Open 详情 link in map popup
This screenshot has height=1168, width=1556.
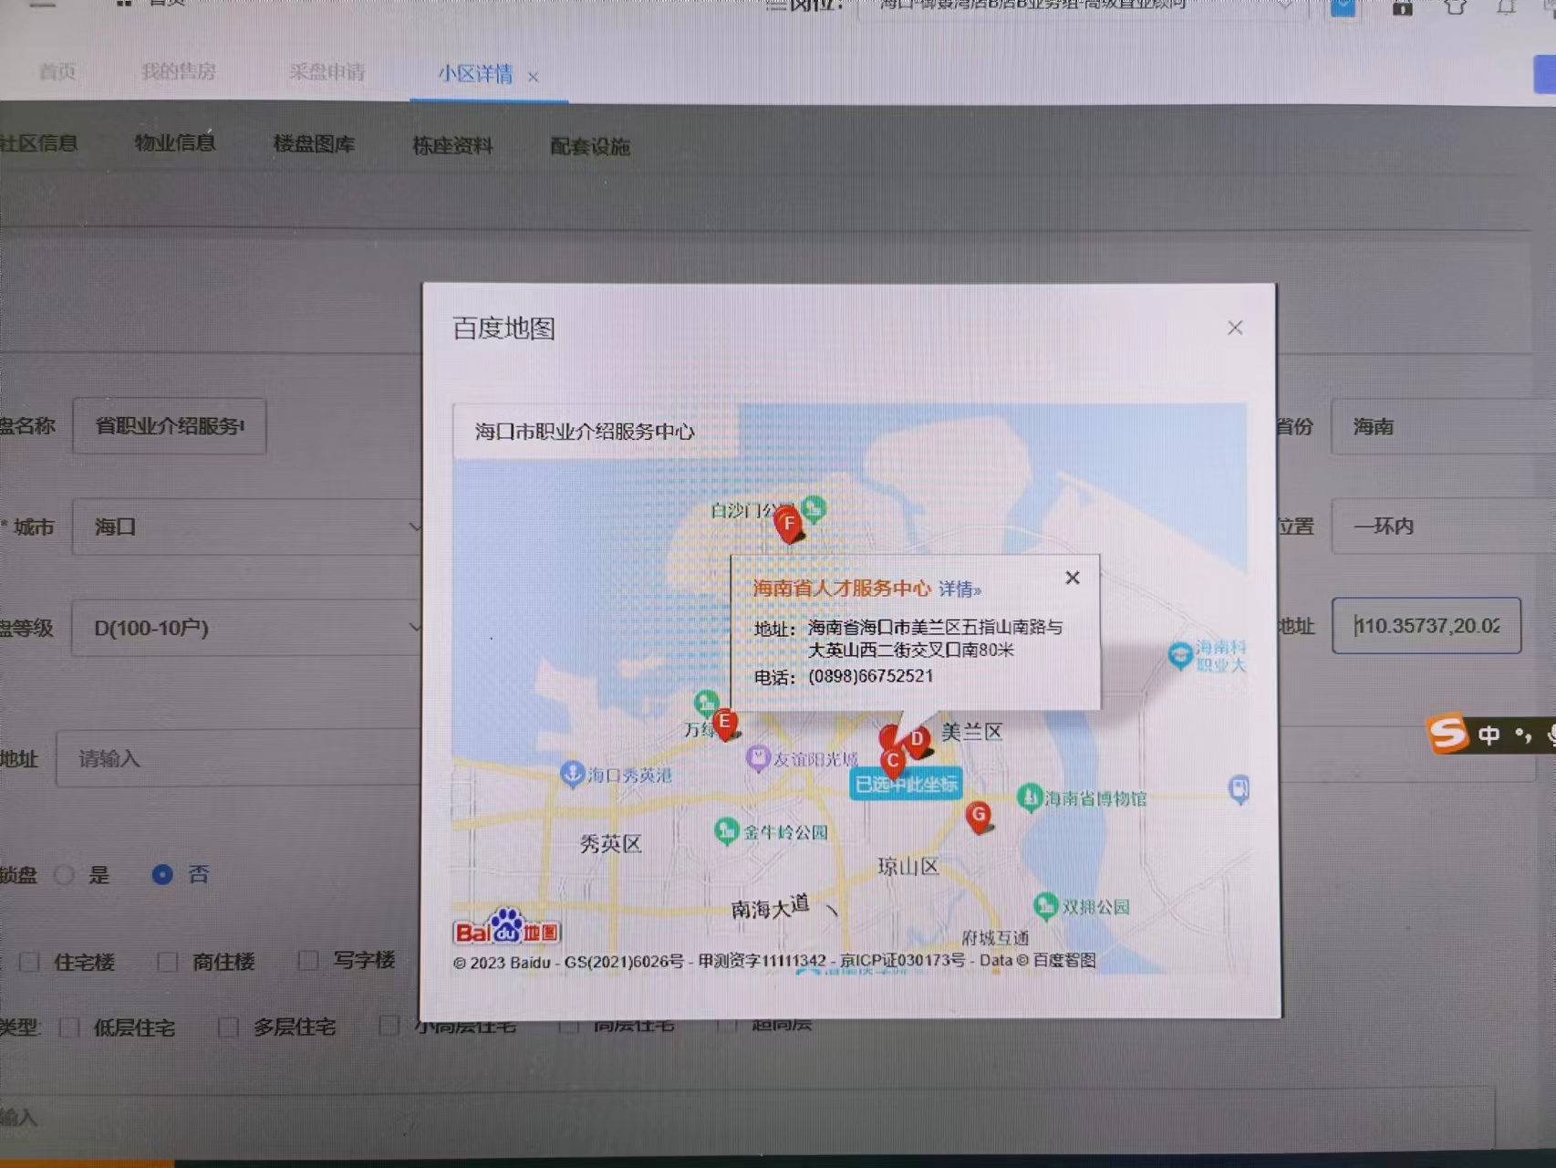pos(960,589)
